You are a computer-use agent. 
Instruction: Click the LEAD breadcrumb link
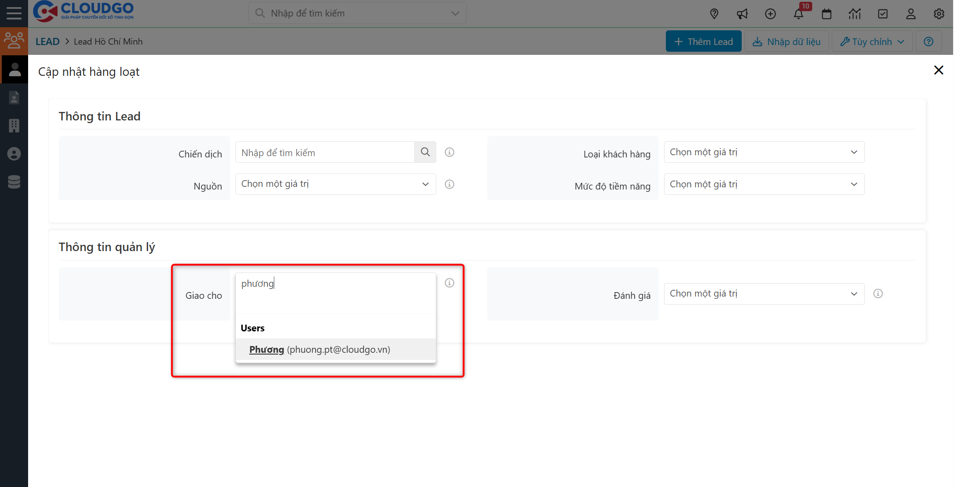(47, 41)
